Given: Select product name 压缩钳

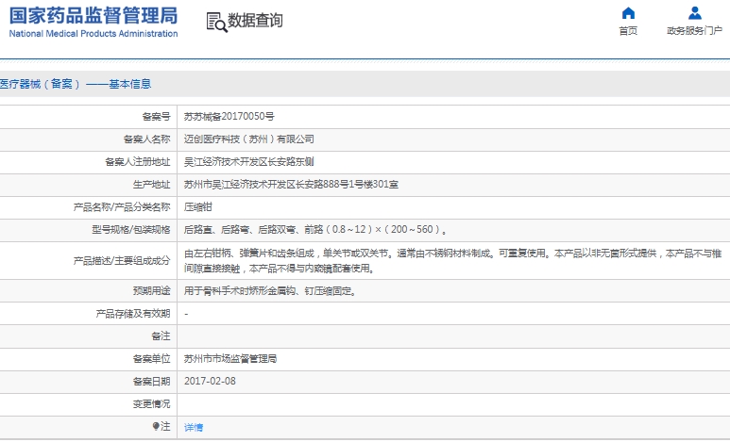Looking at the screenshot, I should 198,206.
